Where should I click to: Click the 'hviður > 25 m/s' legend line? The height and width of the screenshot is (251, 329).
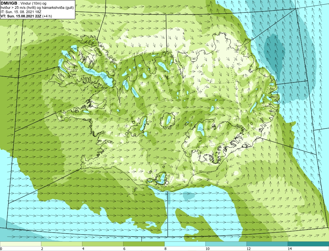click(x=37, y=8)
